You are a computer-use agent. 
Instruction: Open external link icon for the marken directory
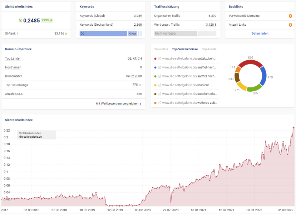[160, 85]
